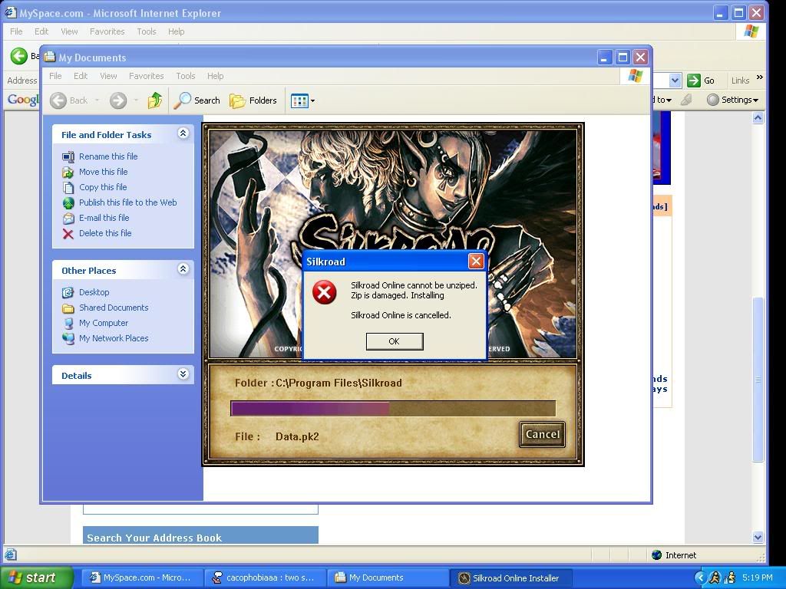786x589 pixels.
Task: Click the installer progress bar
Action: pyautogui.click(x=393, y=408)
